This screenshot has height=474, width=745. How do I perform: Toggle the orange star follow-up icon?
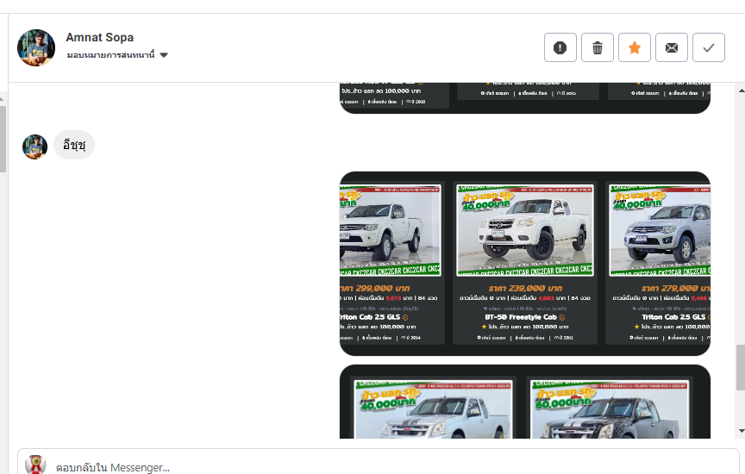(635, 47)
